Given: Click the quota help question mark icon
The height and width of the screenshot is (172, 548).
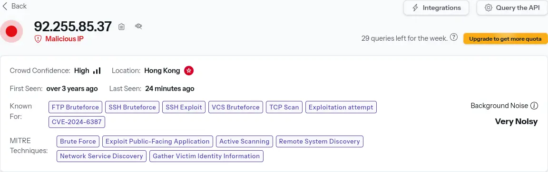Looking at the screenshot, I should tap(454, 37).
